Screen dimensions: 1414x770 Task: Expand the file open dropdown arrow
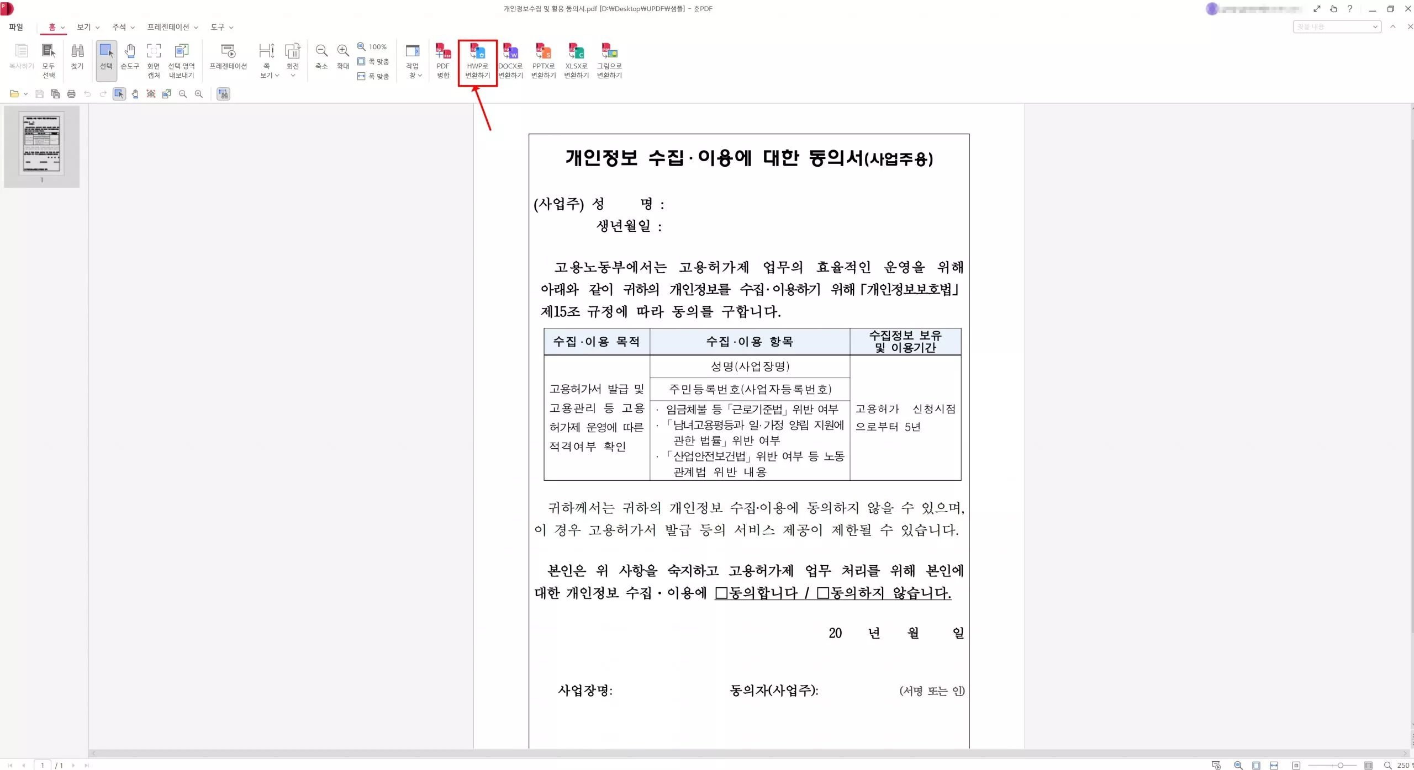(x=25, y=94)
